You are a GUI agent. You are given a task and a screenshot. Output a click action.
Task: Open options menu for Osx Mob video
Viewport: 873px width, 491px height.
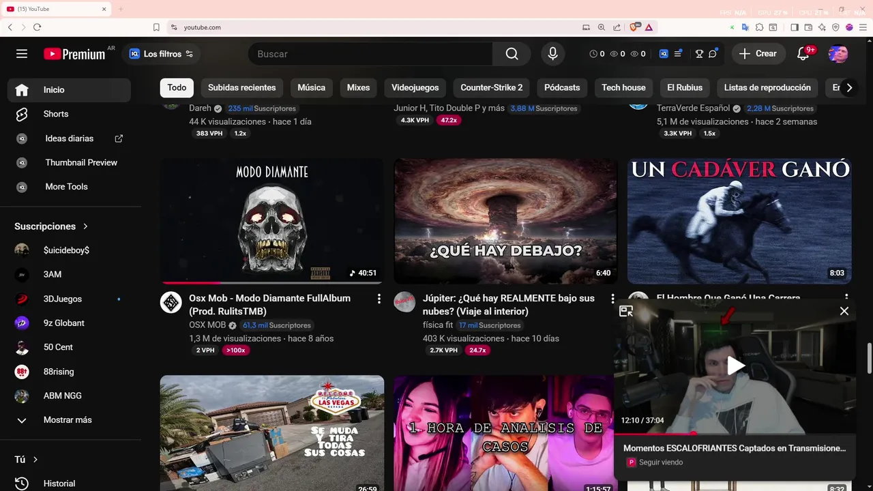pyautogui.click(x=379, y=299)
